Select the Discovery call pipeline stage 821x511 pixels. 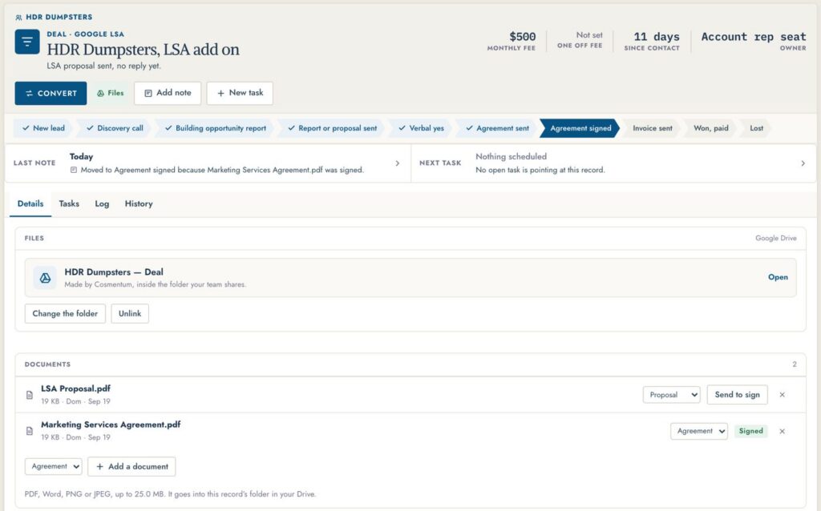pyautogui.click(x=115, y=128)
